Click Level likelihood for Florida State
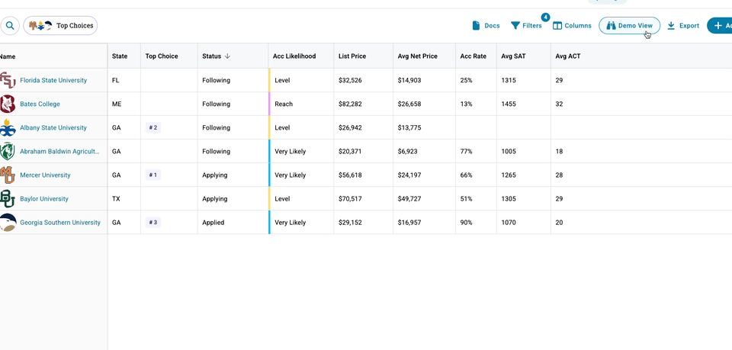 click(282, 80)
